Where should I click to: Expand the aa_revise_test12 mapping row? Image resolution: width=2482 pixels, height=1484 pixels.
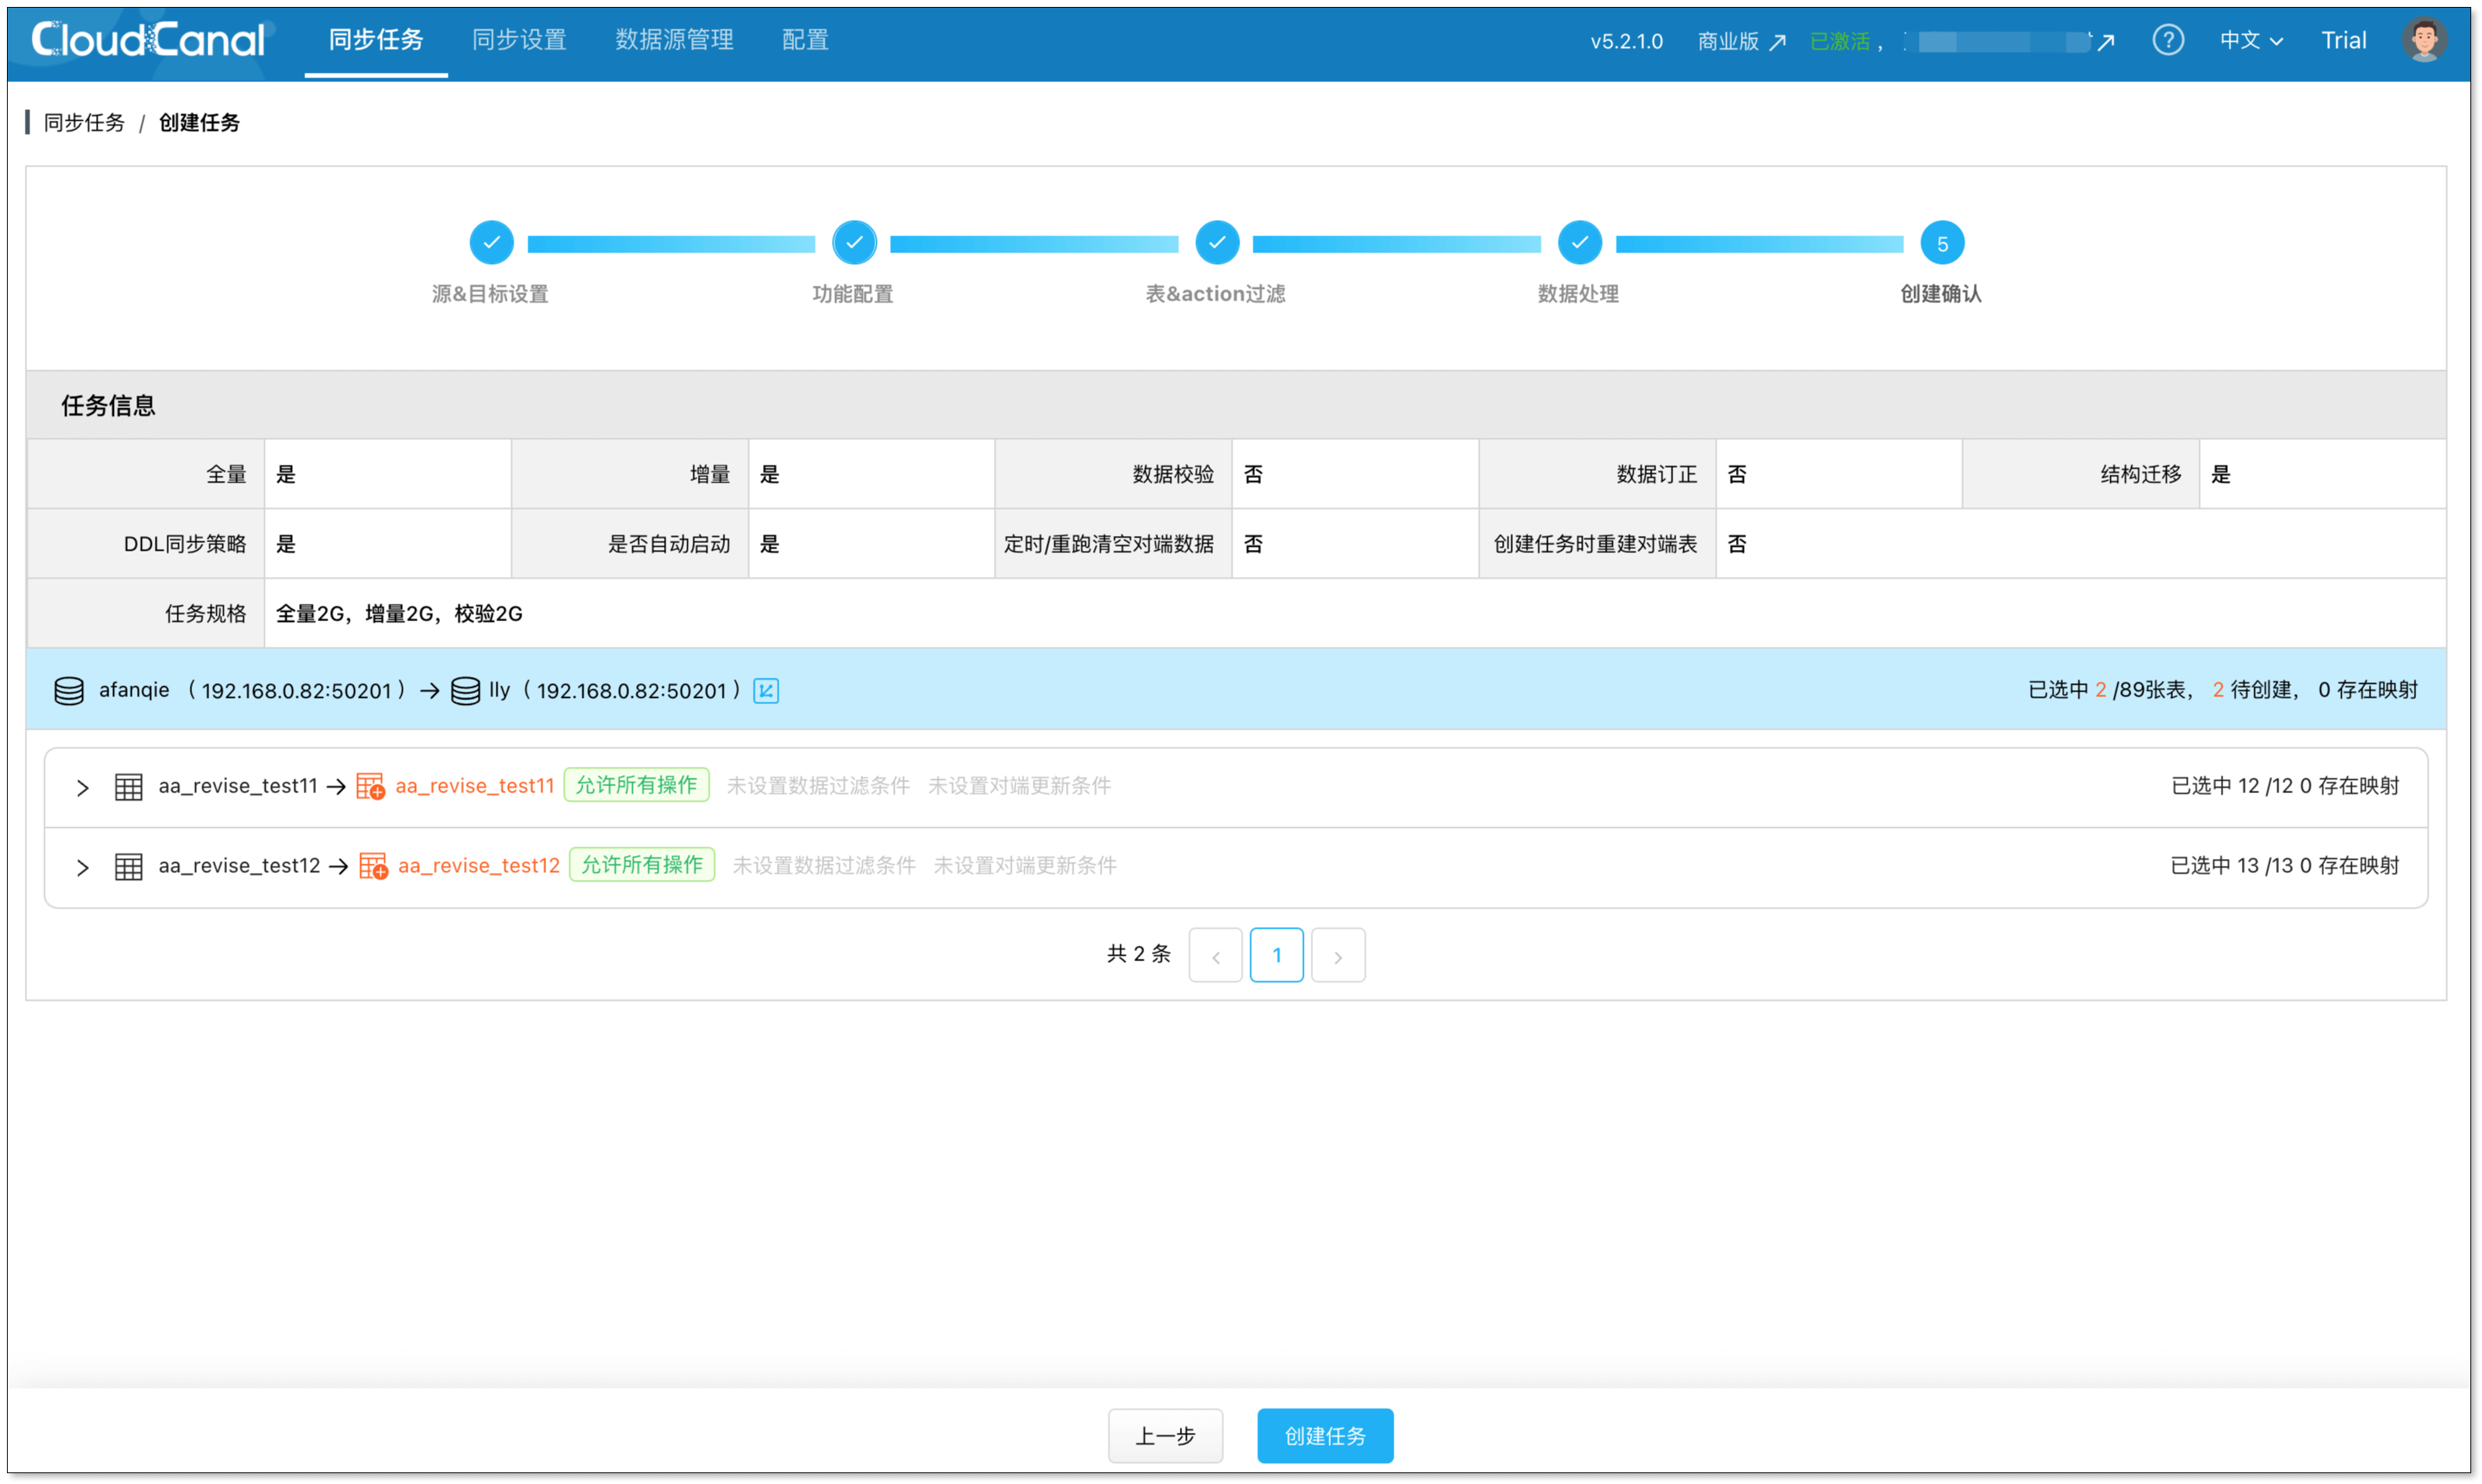coord(83,867)
